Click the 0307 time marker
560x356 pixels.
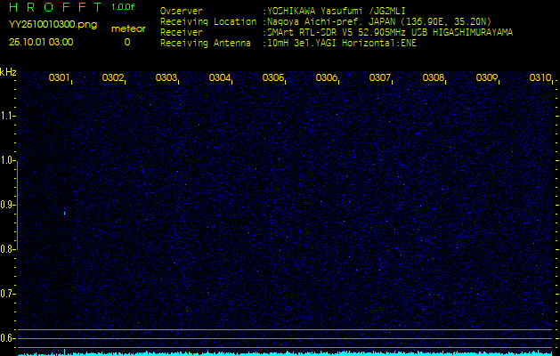point(379,77)
